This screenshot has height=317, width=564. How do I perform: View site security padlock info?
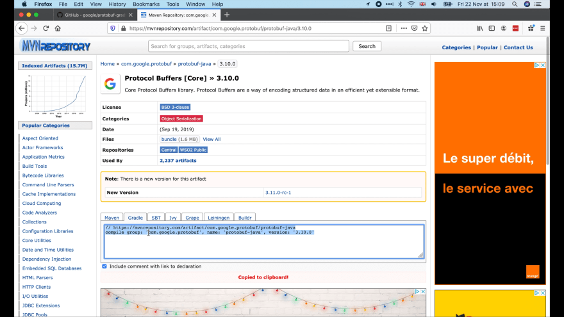pyautogui.click(x=123, y=28)
